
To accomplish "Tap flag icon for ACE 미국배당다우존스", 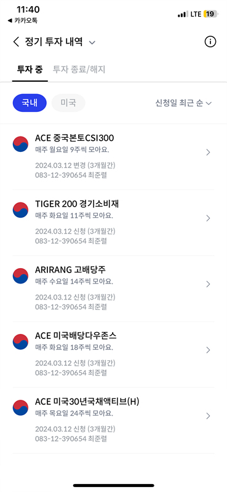I will tap(20, 342).
